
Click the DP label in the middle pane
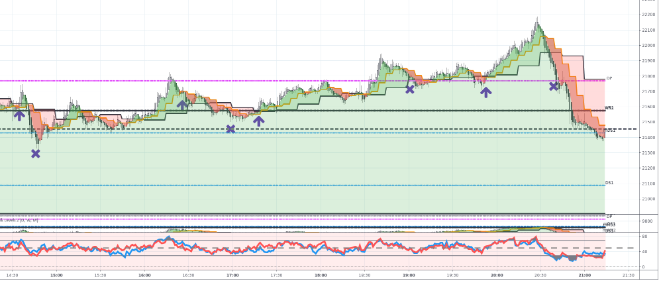(609, 216)
